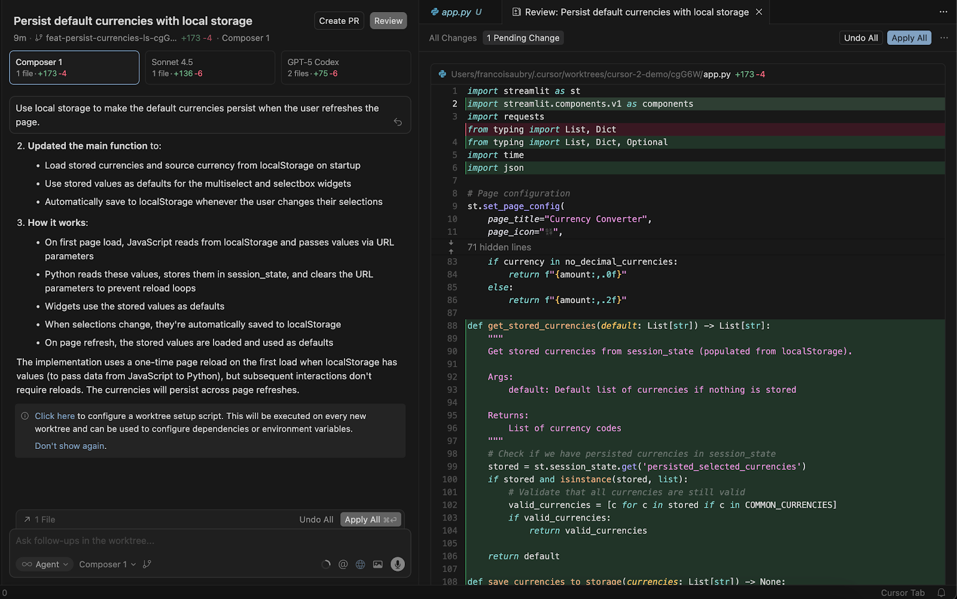Image resolution: width=957 pixels, height=599 pixels.
Task: Click the git branch icon beside Composer 1
Action: [x=147, y=564]
